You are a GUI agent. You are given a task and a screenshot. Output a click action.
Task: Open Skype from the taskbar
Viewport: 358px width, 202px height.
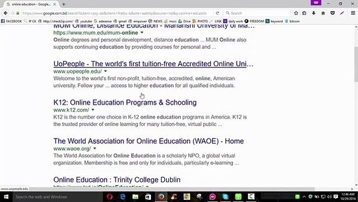[x=226, y=196]
